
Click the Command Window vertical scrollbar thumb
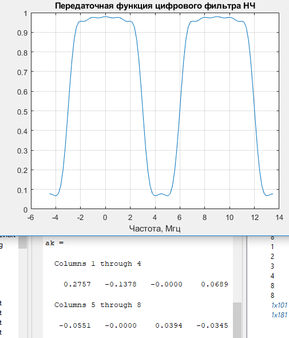237,320
